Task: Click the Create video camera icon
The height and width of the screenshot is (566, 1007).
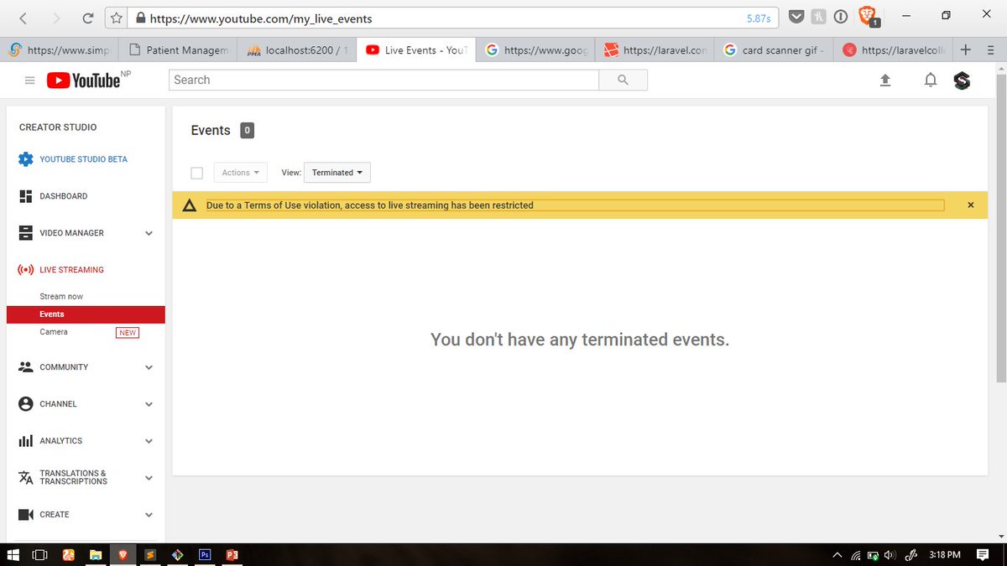Action: coord(25,515)
